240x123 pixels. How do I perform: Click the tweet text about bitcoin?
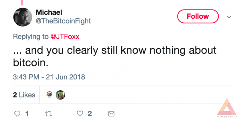(x=115, y=56)
